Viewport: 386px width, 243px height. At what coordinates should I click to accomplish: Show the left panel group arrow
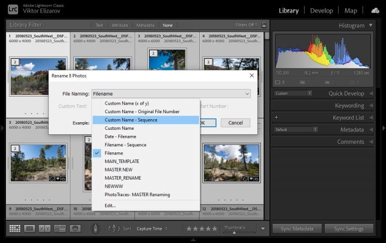pos(2,128)
